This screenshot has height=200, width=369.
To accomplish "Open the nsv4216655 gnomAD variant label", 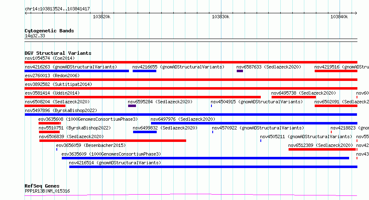I will pyautogui.click(x=178, y=67).
